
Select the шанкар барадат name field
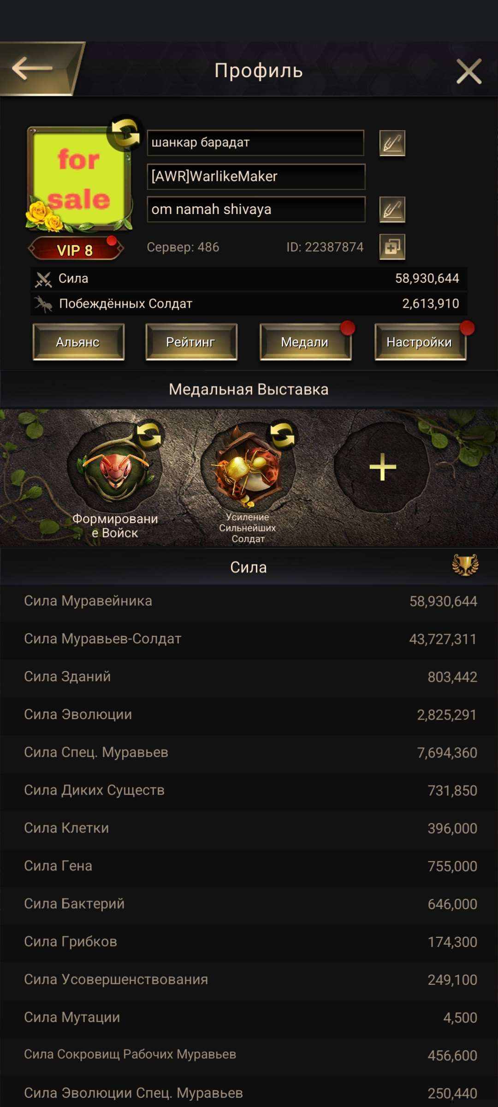[255, 143]
